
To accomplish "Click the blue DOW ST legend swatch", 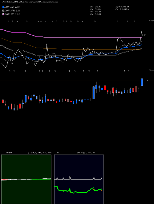I will (3, 7).
